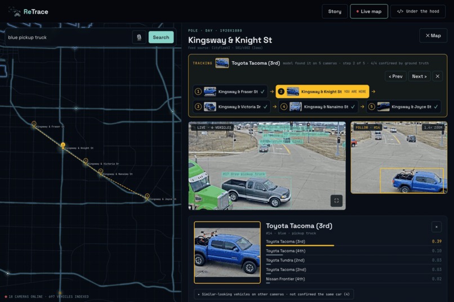Click map marker 2 Kingsway & Knight St
The image size is (454, 302).
coord(63,145)
